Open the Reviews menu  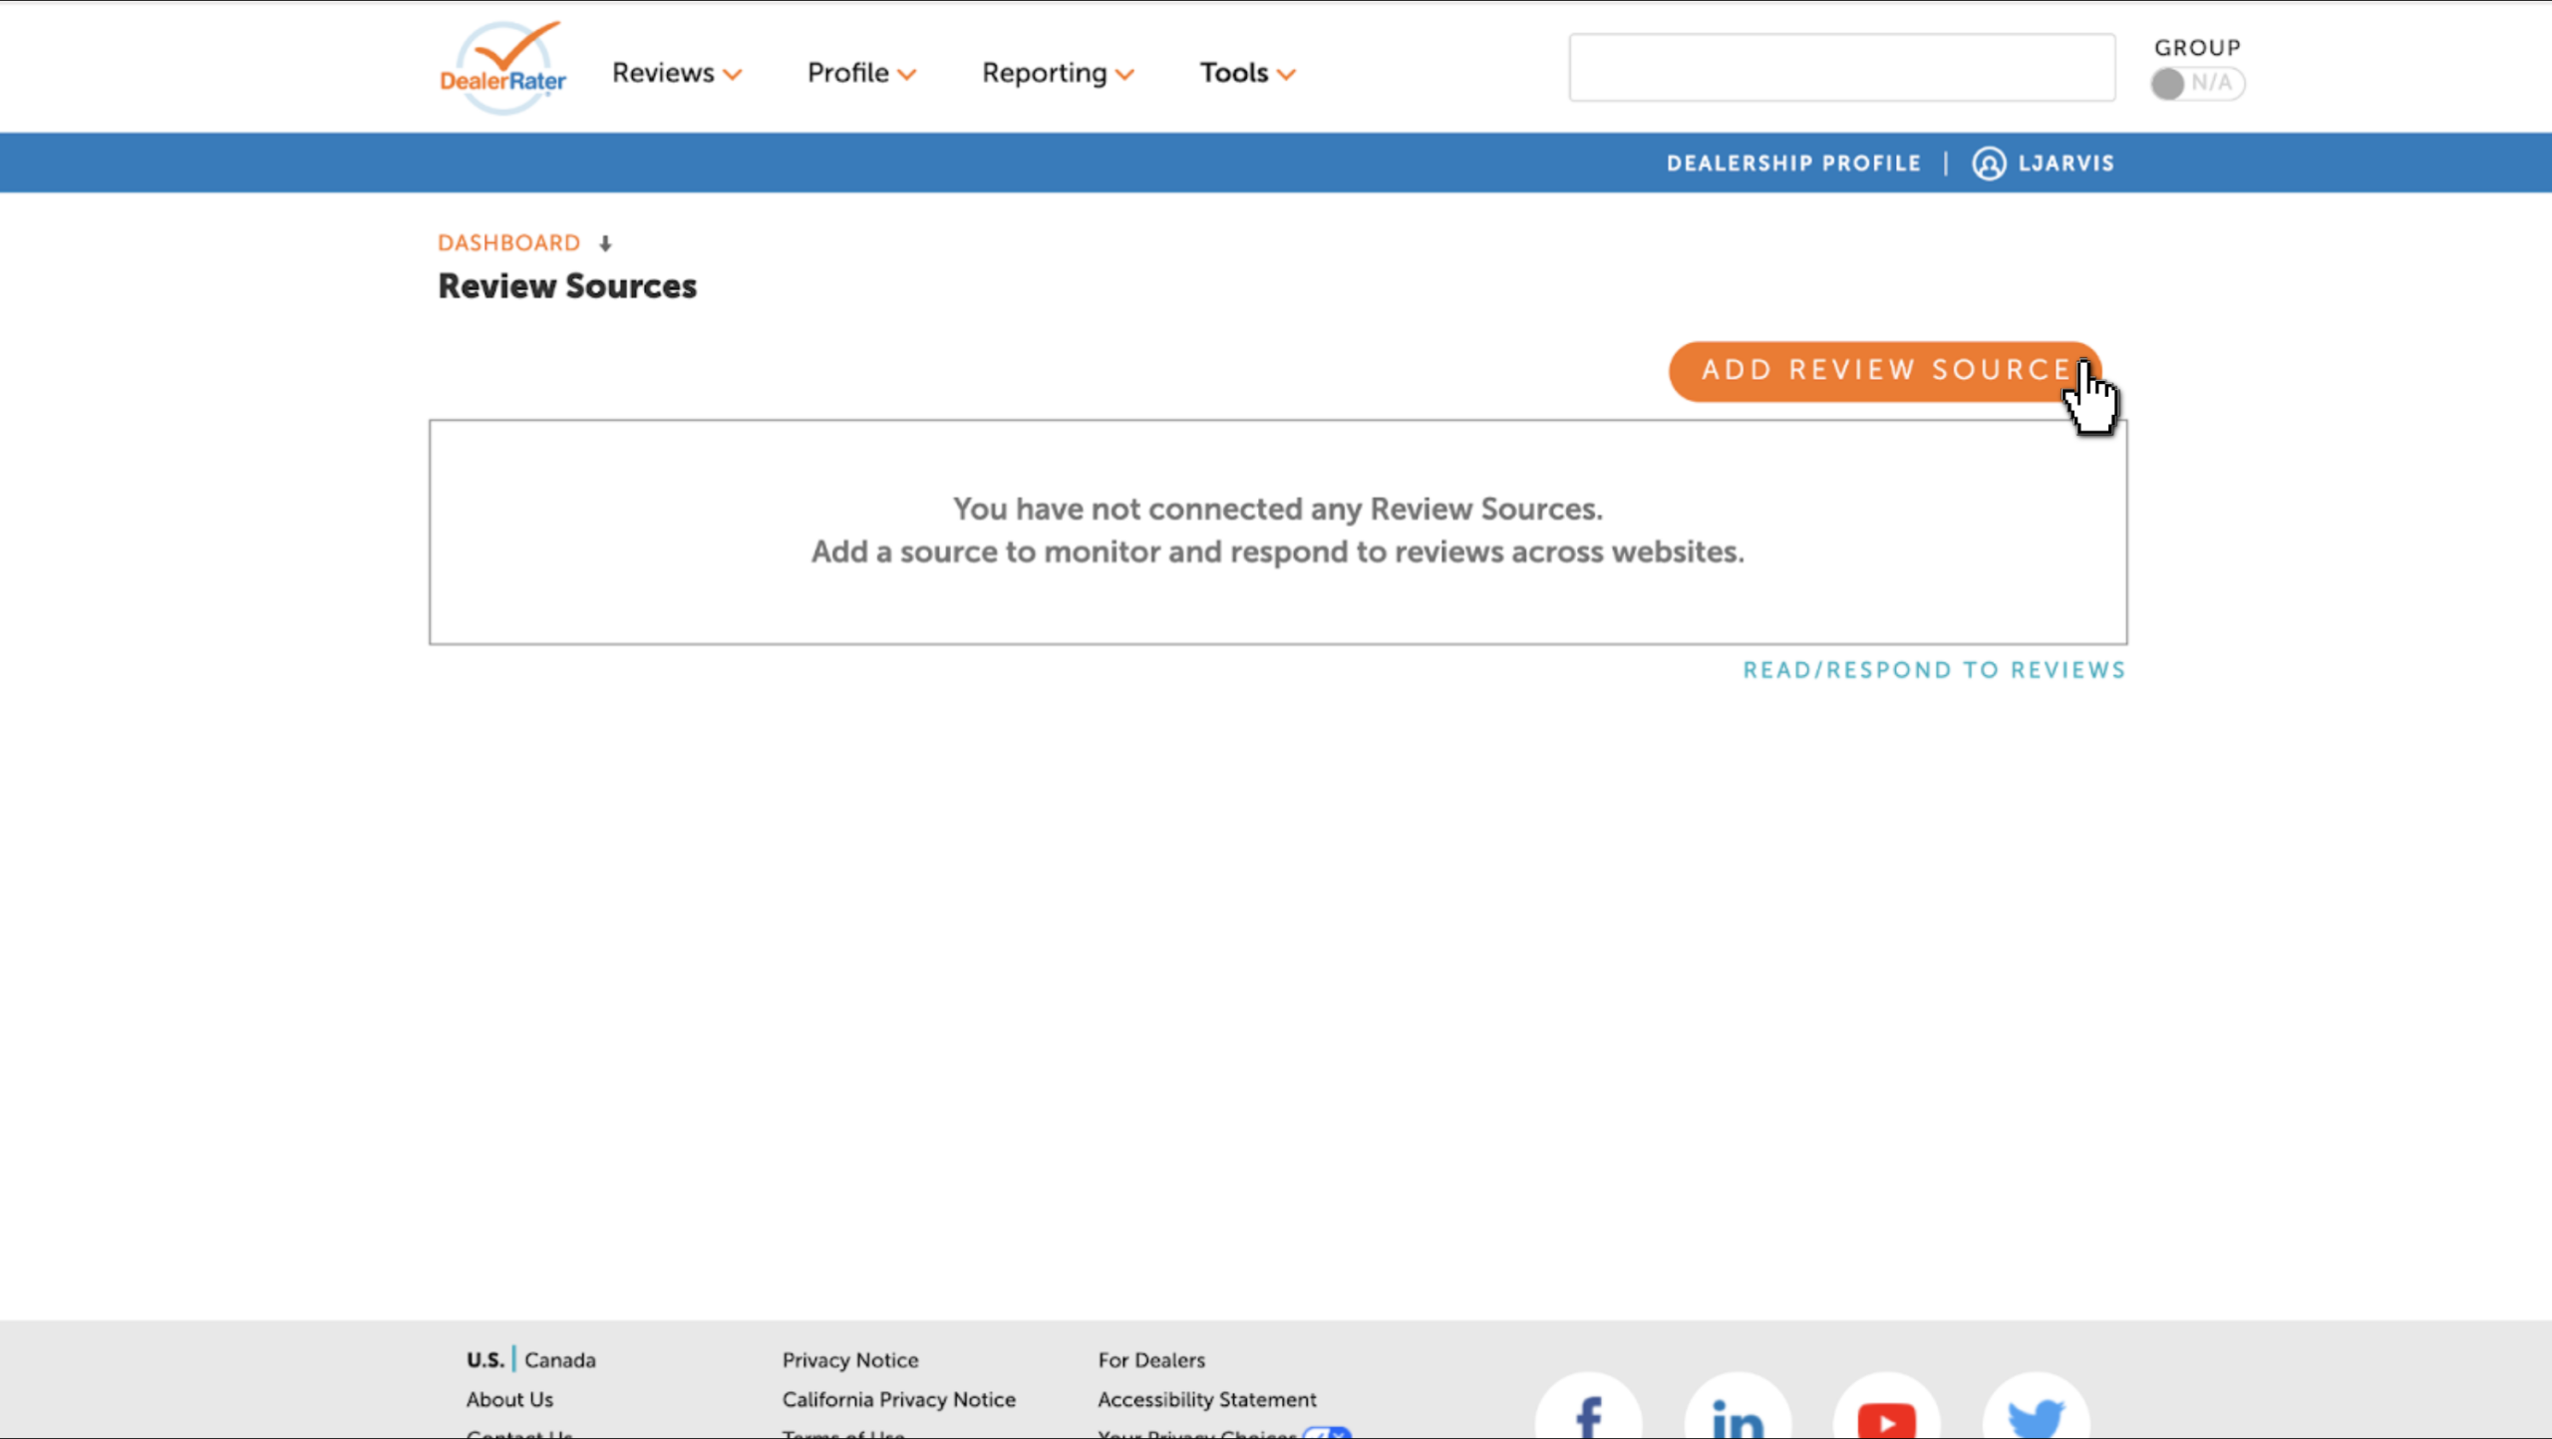click(676, 73)
